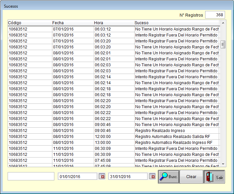
Task: Click the start date field 01/01/2016
Action: click(78, 176)
